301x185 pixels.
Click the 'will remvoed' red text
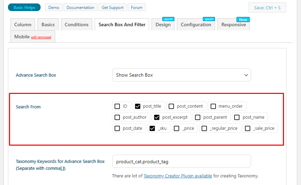point(41,37)
